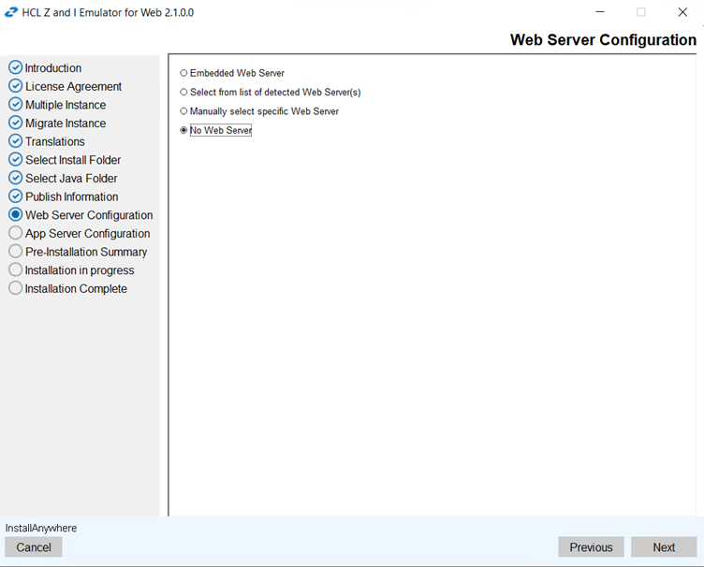The image size is (704, 567).
Task: Select Manually select specific Web Server option
Action: pyautogui.click(x=183, y=110)
